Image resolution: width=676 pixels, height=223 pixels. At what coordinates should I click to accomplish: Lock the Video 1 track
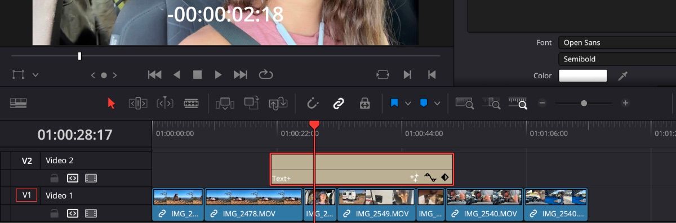[x=54, y=213]
